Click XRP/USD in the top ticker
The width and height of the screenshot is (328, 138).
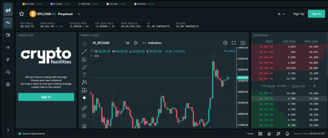point(85,4)
